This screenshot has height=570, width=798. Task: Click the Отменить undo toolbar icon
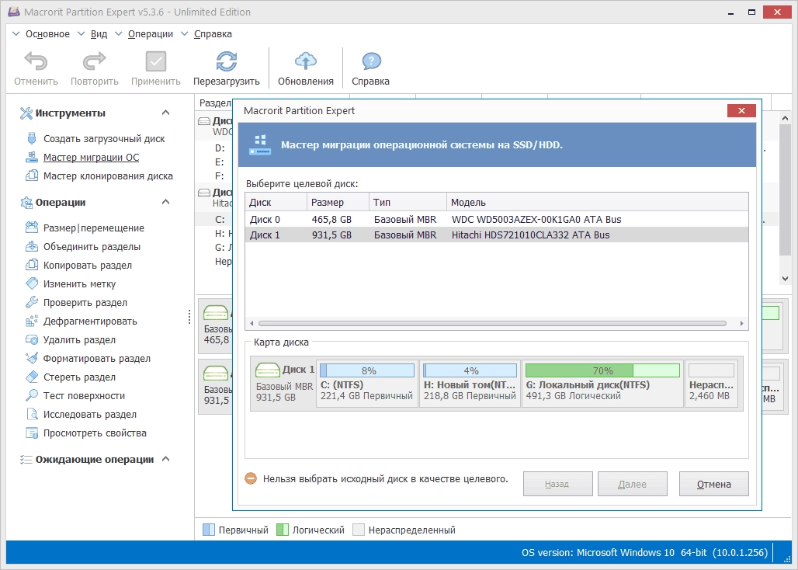(x=36, y=61)
